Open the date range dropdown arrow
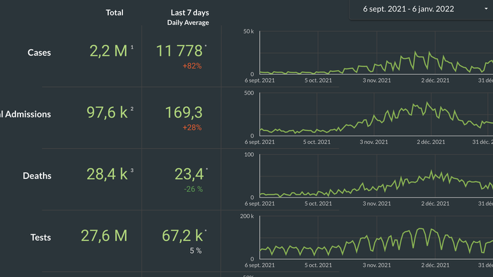 [x=487, y=9]
